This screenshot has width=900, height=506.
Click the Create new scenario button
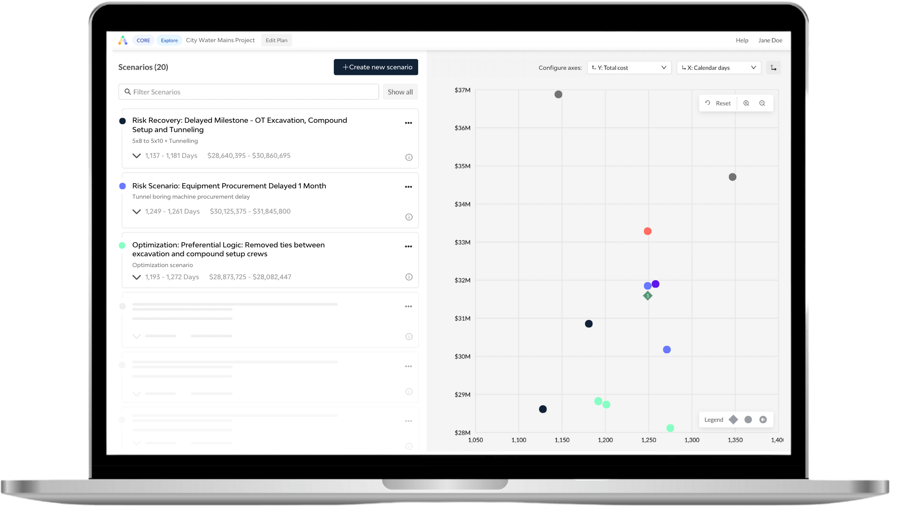375,67
